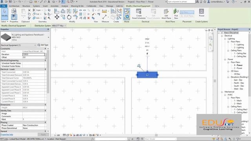251x141 pixels.
Task: Click the red Delete icon
Action: click(x=88, y=18)
